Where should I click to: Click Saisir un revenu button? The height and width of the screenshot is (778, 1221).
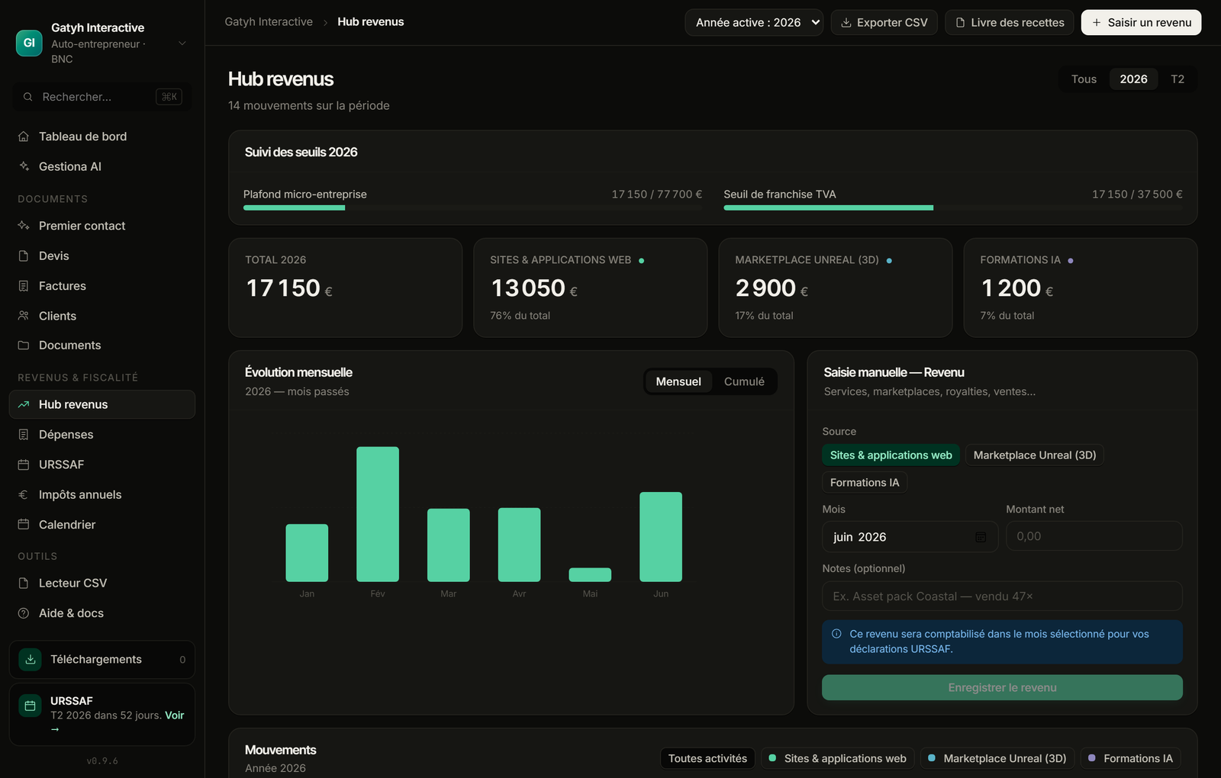point(1141,22)
